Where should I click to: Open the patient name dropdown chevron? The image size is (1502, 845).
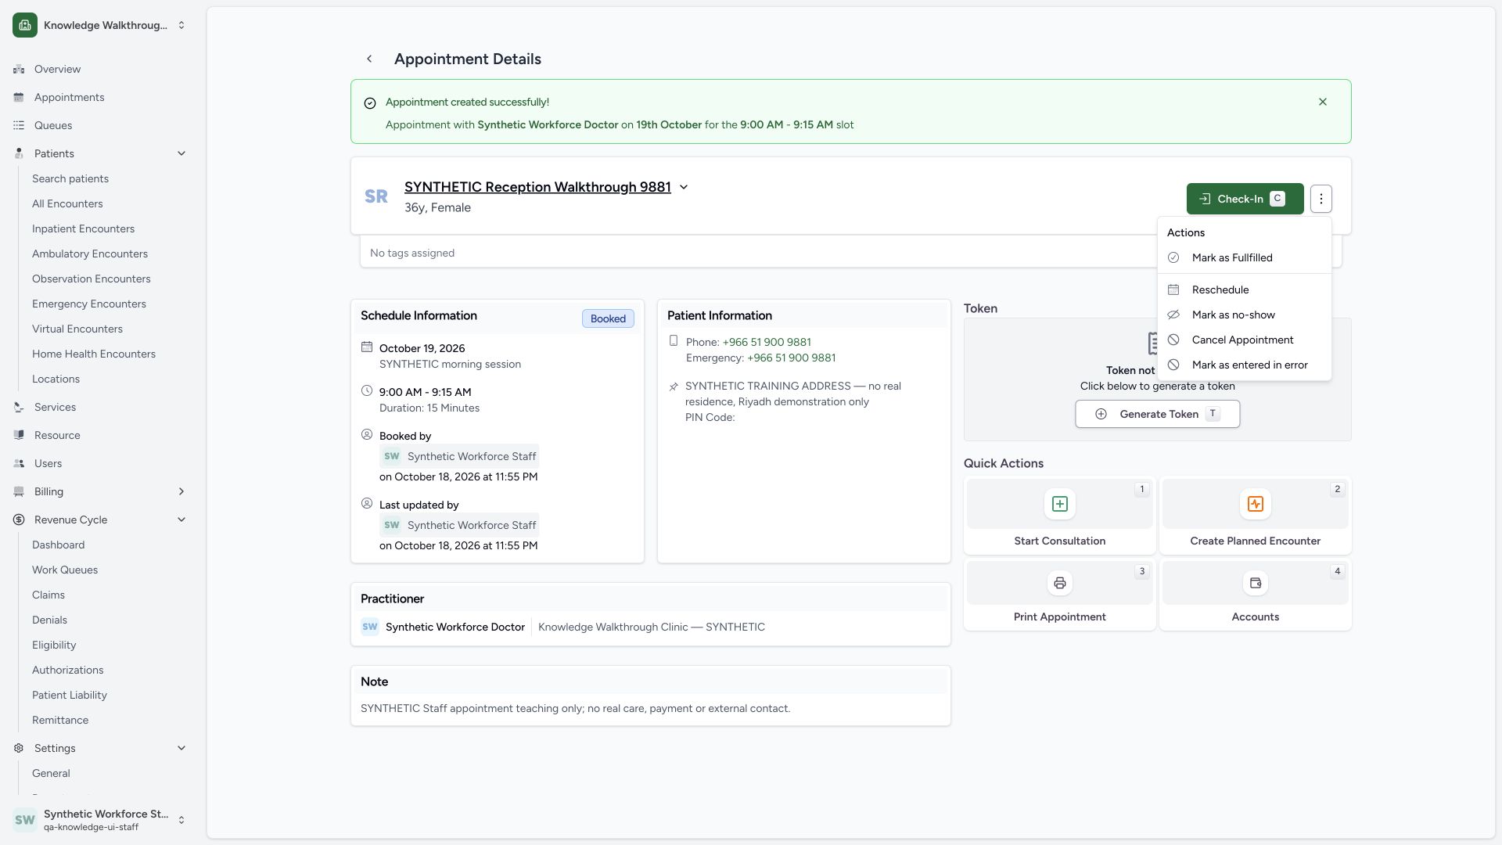point(684,188)
